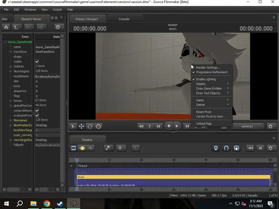The height and width of the screenshot is (209, 279).
Task: Toggle the computeBounds checkbox
Action: [37, 110]
